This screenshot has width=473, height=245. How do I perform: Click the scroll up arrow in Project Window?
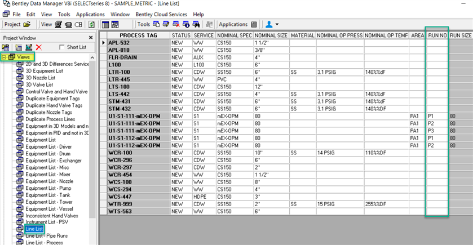[x=92, y=57]
